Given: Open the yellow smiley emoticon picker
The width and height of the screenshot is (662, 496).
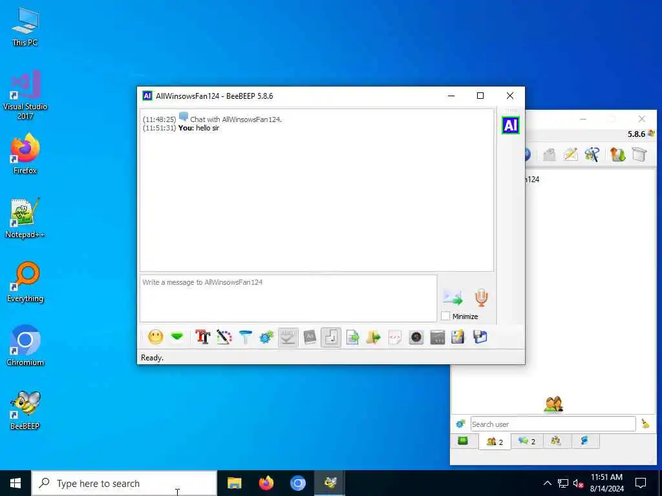Looking at the screenshot, I should pos(155,337).
